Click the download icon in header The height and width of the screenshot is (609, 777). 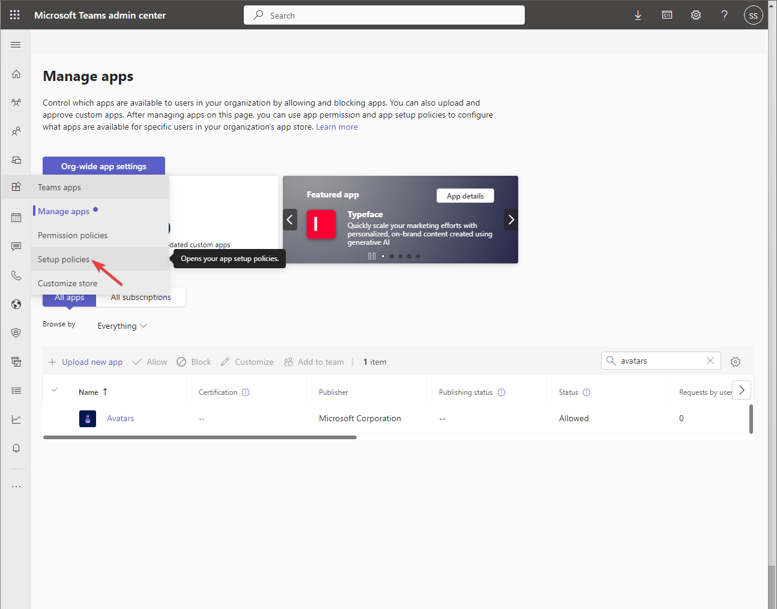[x=638, y=16]
